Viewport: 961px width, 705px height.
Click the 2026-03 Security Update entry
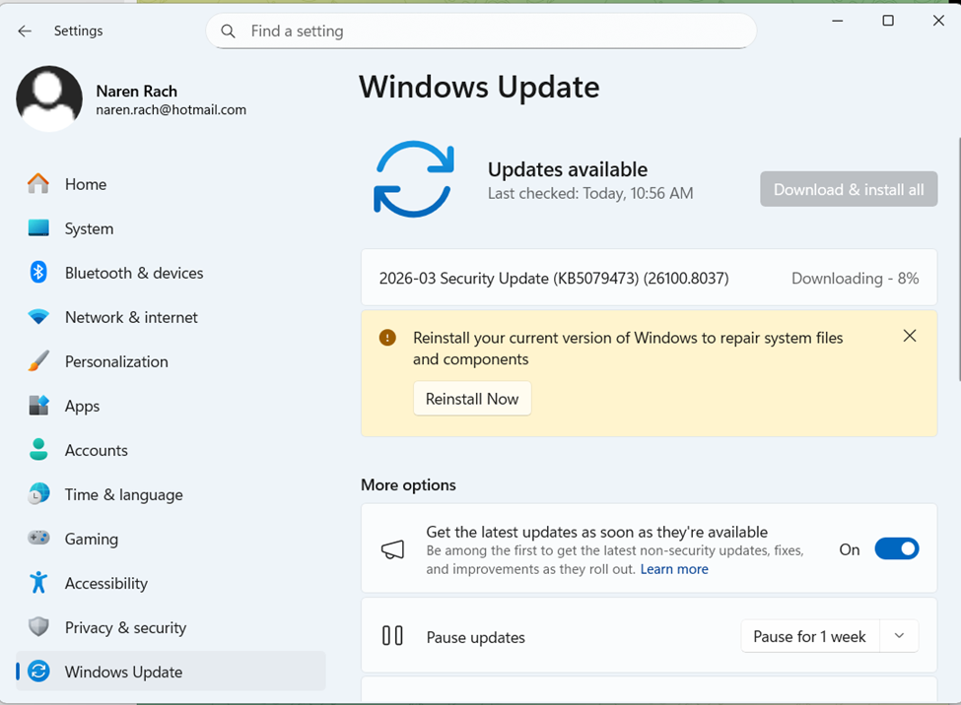point(649,278)
